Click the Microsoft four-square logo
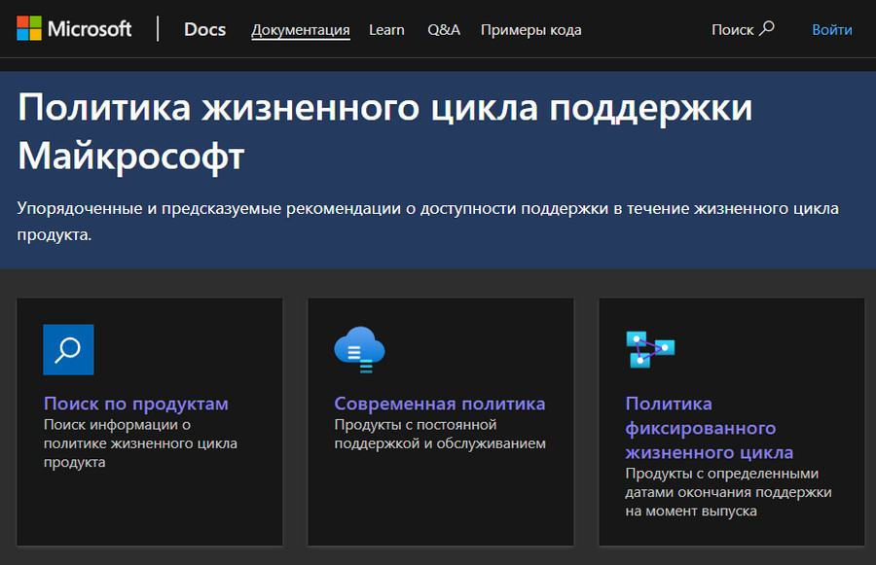Viewport: 876px width, 565px height. (x=28, y=28)
